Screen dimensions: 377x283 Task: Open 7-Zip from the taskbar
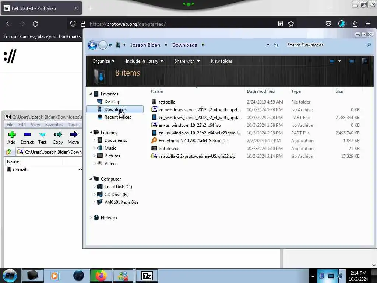click(x=147, y=276)
